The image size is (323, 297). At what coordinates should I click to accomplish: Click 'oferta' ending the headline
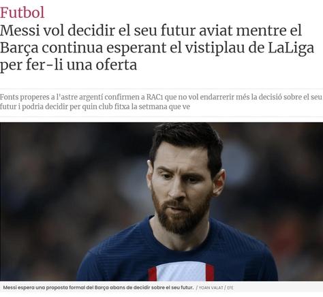(x=117, y=65)
